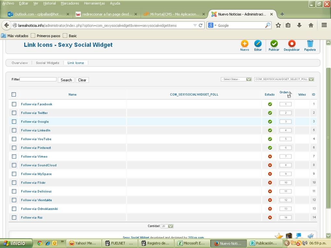Image resolution: width=331 pixels, height=248 pixels.
Task: Open the Yahoo! Messenger taskbar item
Action: [84, 243]
